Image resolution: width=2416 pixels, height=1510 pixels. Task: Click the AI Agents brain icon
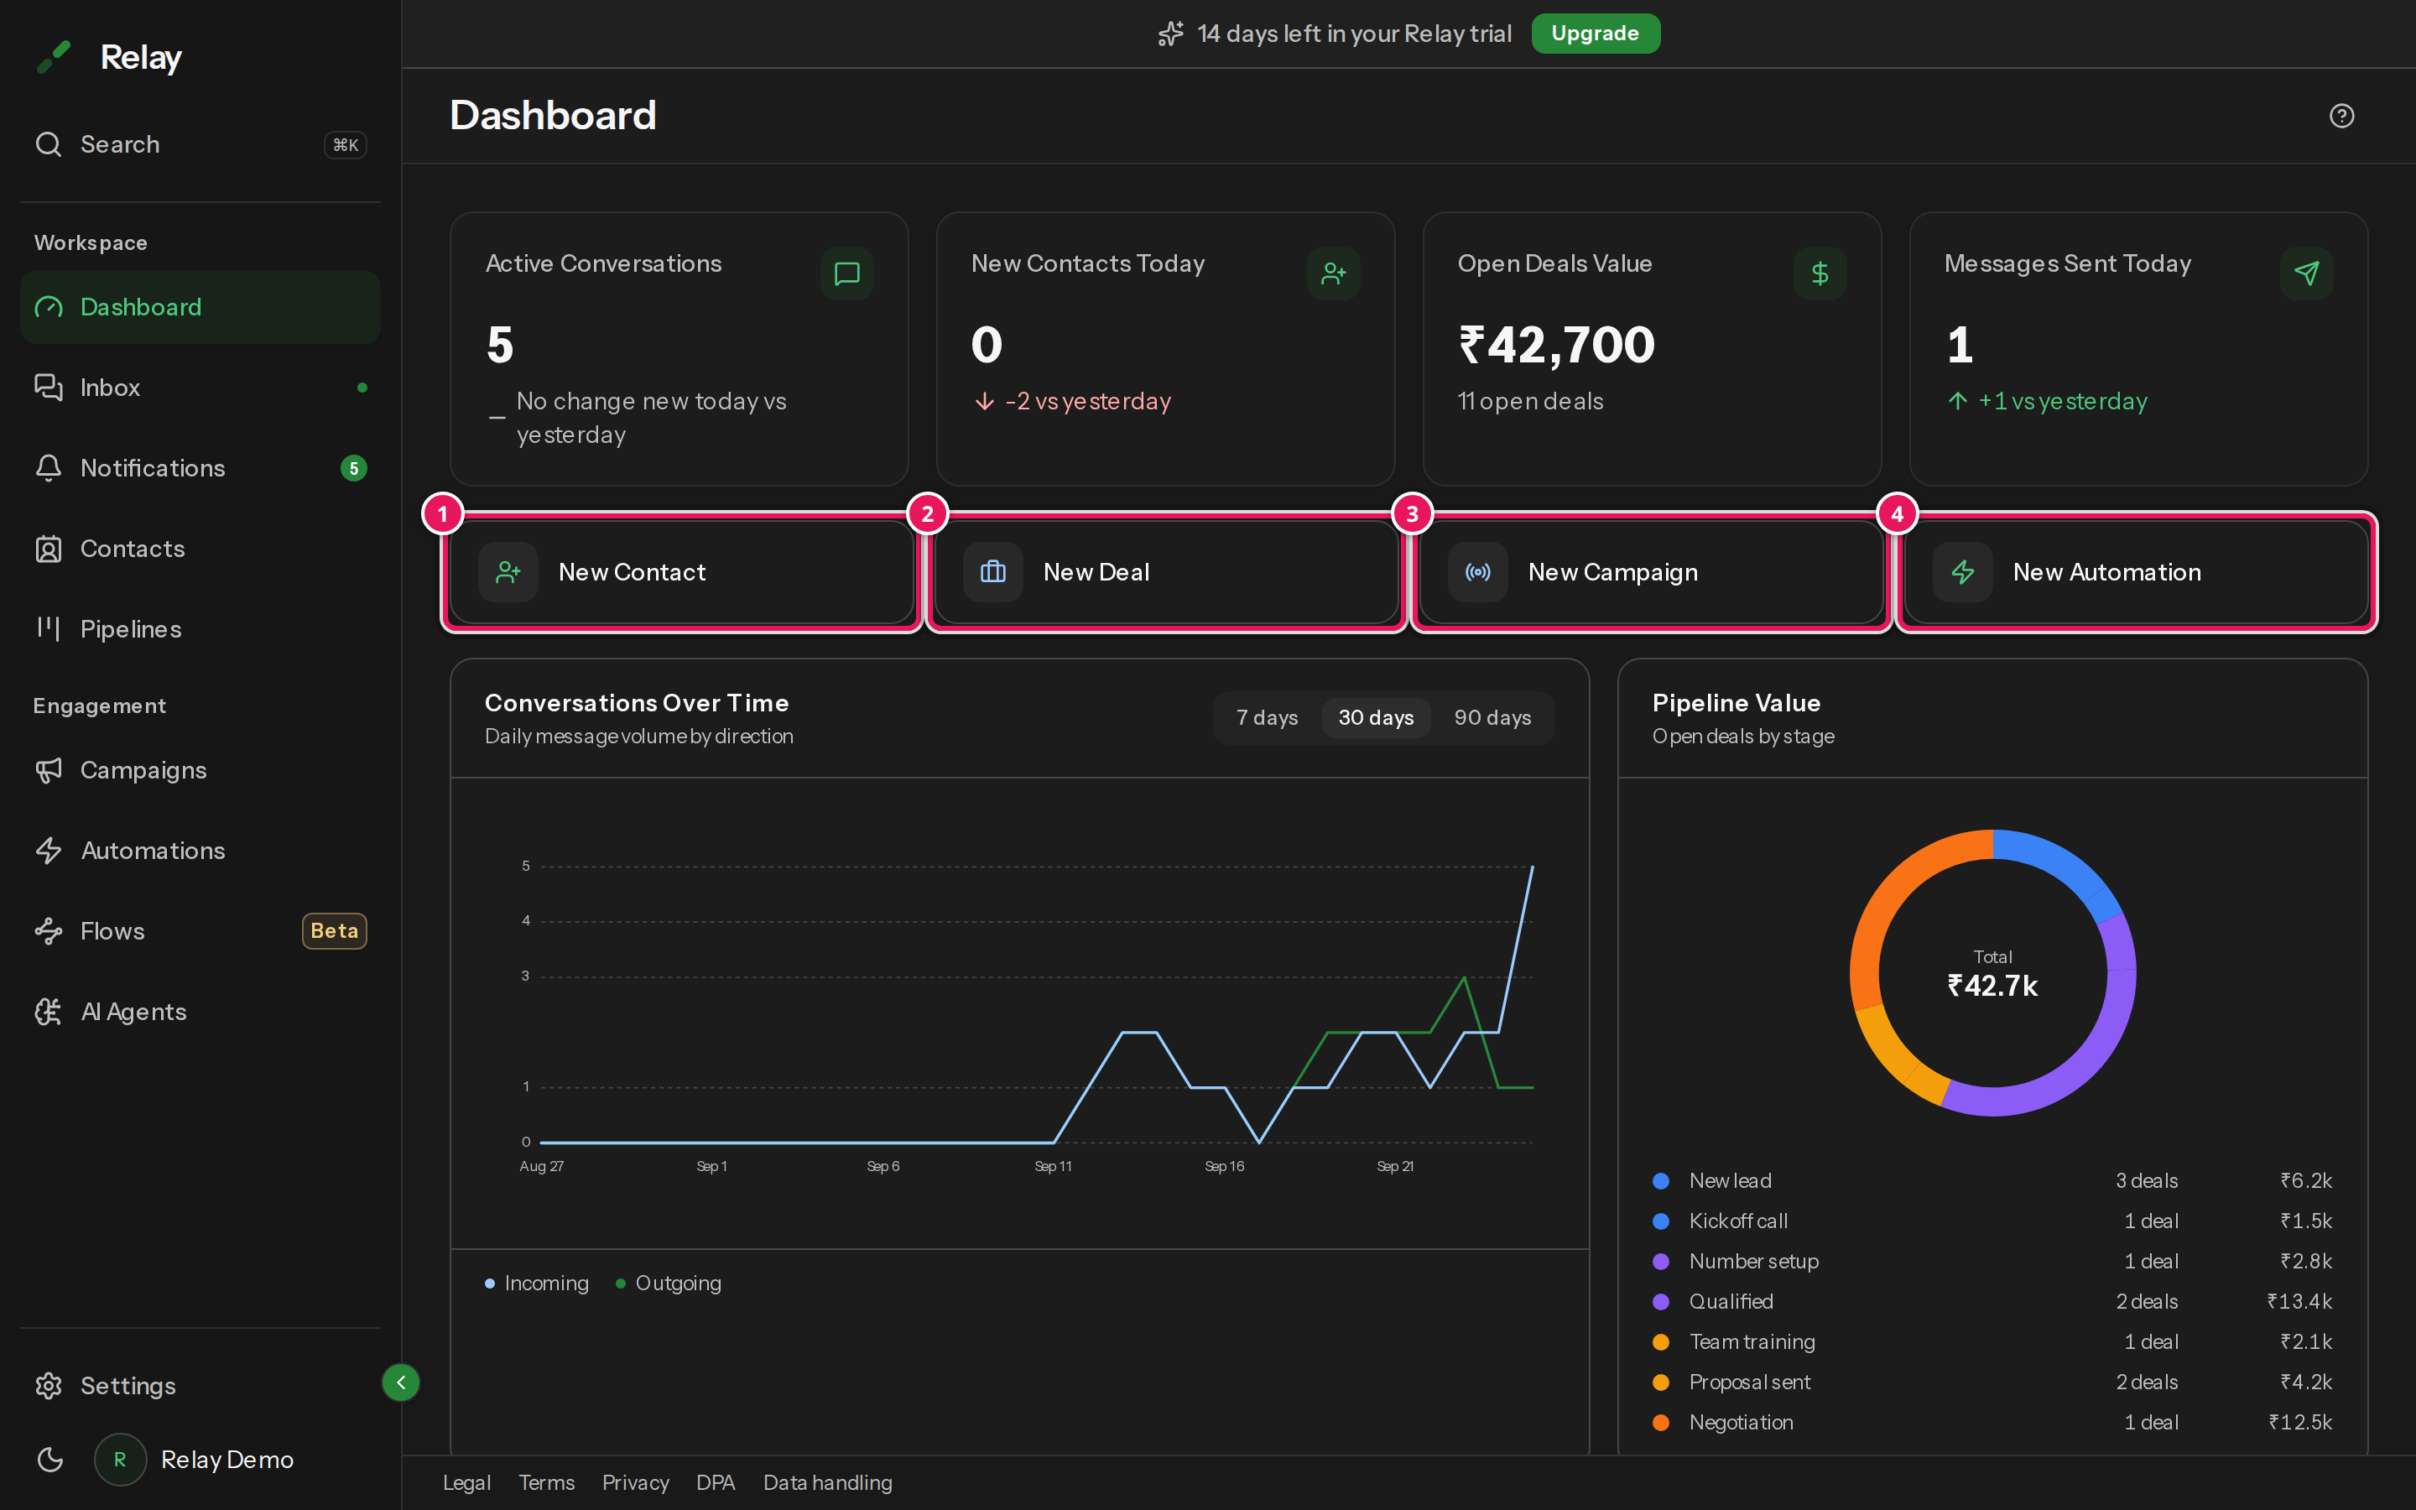[x=48, y=1012]
